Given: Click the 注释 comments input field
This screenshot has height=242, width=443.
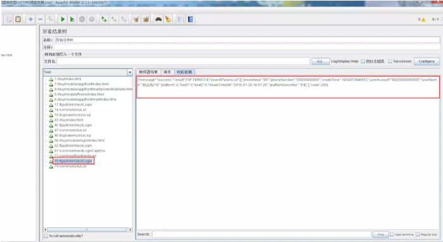Looking at the screenshot, I should coord(247,47).
